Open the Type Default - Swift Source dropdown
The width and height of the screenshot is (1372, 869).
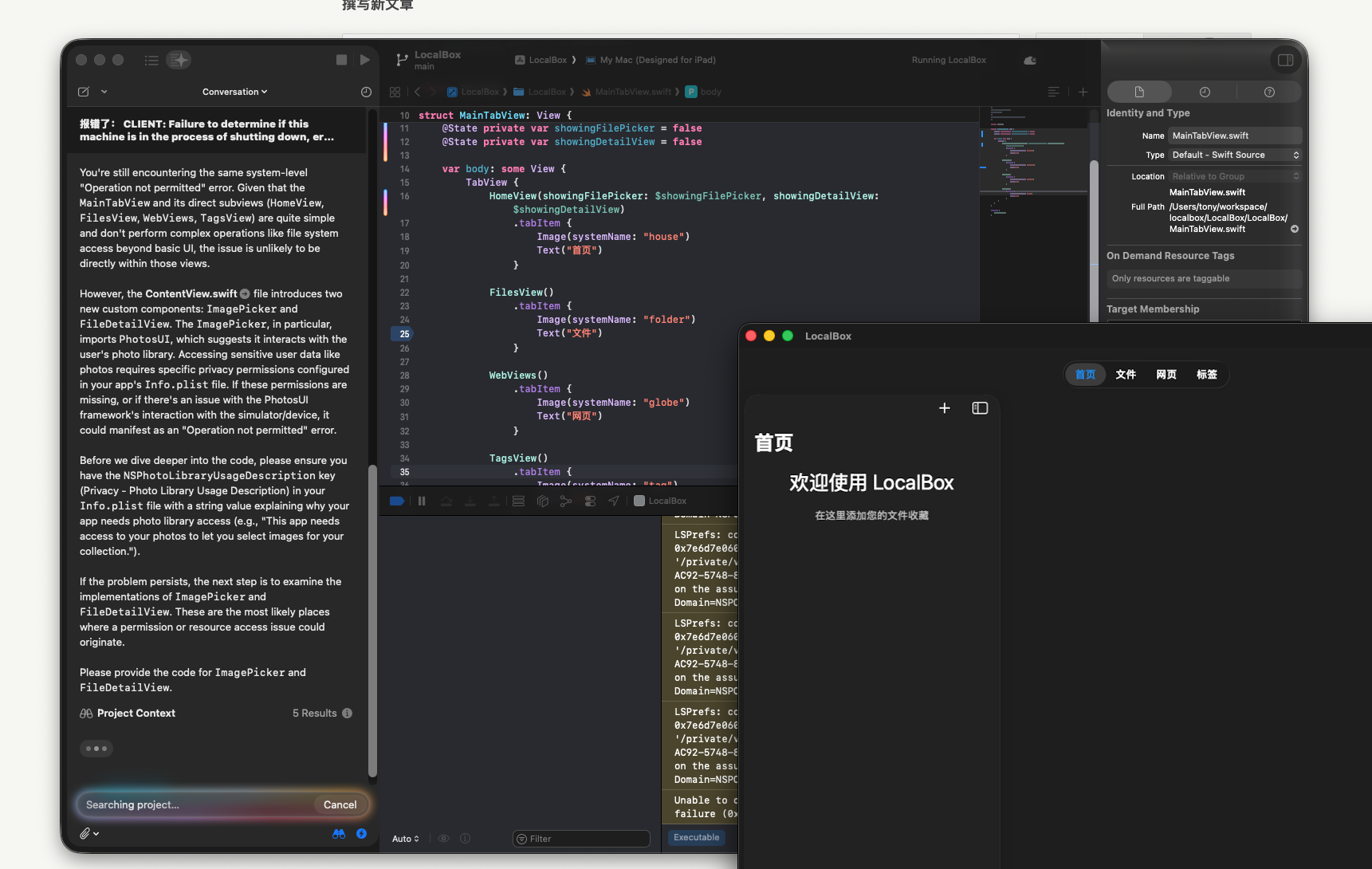(1234, 155)
